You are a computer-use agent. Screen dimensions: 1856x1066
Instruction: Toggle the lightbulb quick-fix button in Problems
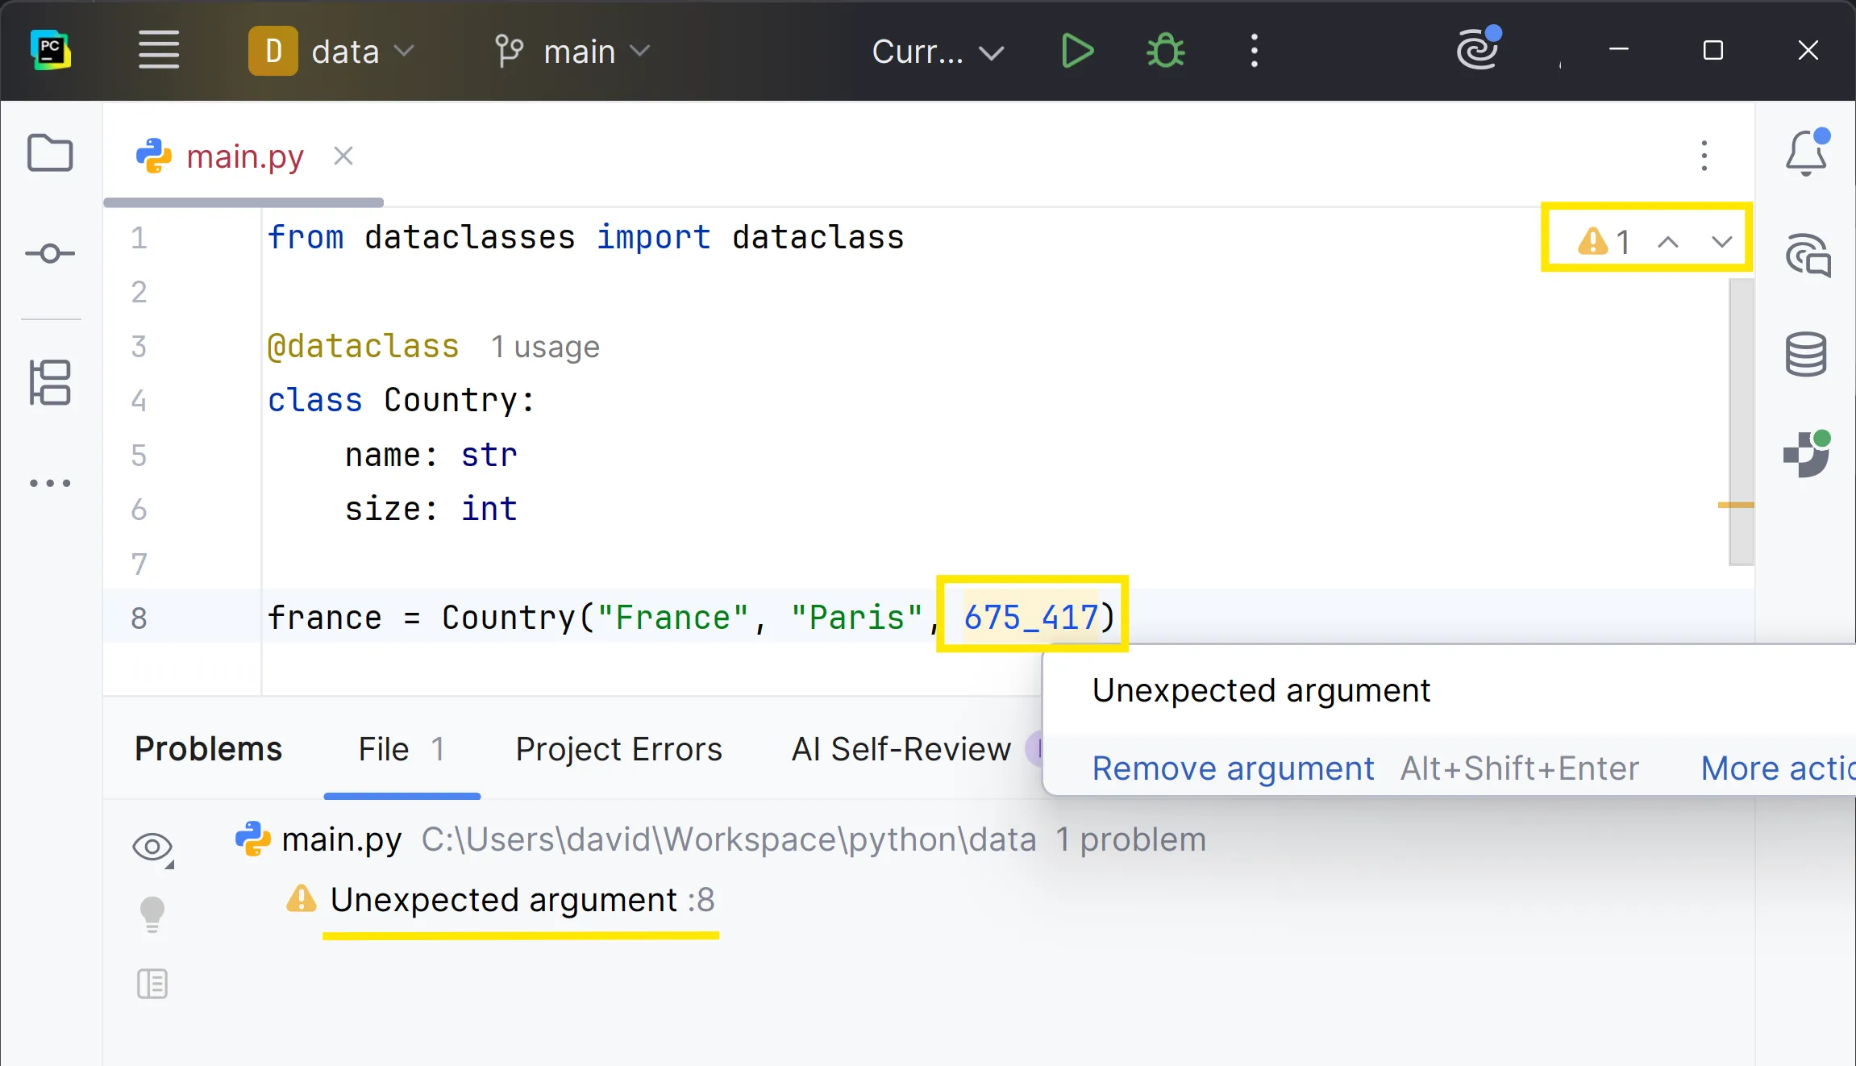click(152, 914)
